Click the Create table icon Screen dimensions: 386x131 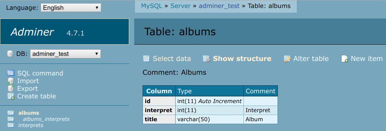[x=11, y=96]
